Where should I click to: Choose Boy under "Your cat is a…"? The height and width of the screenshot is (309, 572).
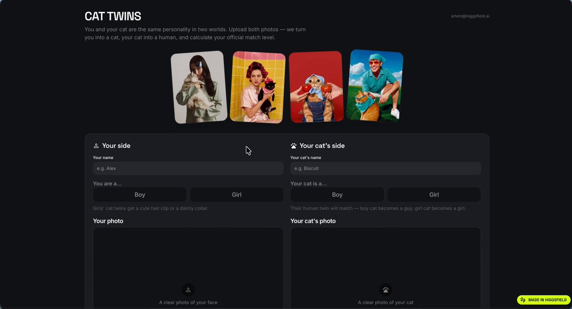click(337, 195)
